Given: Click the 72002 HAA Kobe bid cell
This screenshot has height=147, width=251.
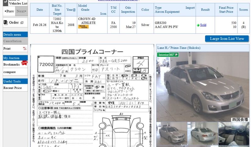Looking at the screenshot, I should tap(57, 25).
